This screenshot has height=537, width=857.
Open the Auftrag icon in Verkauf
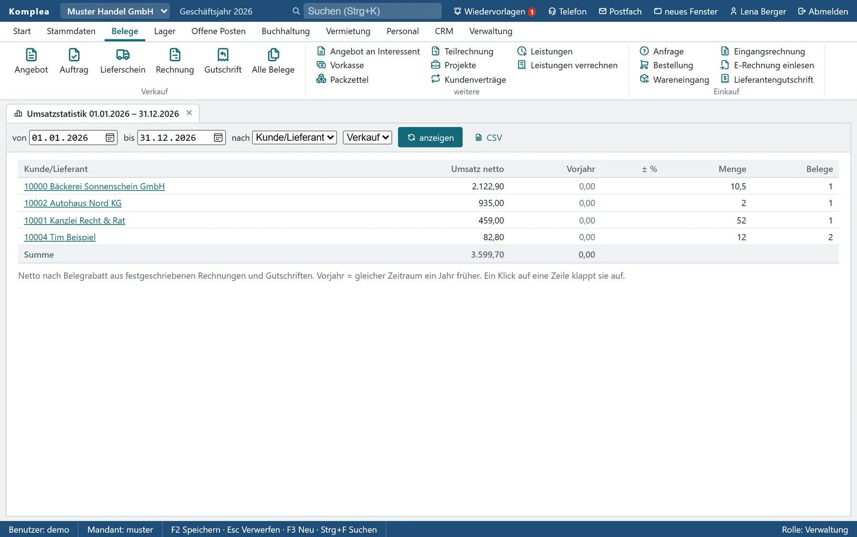(74, 61)
